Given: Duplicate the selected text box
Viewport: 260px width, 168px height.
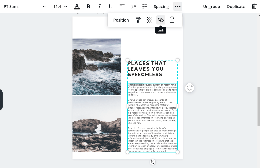Looking at the screenshot, I should 236,6.
